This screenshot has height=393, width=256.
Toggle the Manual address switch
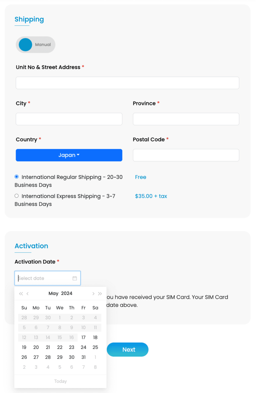[x=35, y=45]
